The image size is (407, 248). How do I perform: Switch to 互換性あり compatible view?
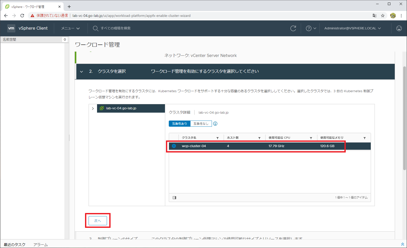(x=179, y=124)
